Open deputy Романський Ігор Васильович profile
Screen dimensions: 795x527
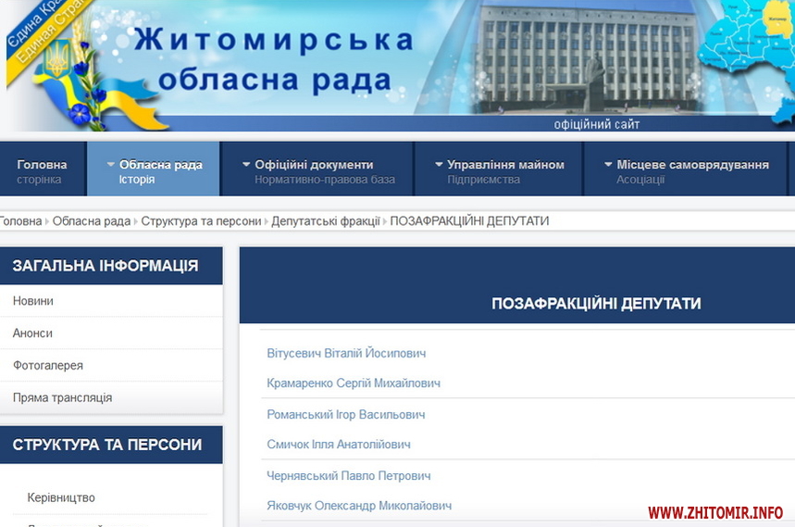coord(346,415)
